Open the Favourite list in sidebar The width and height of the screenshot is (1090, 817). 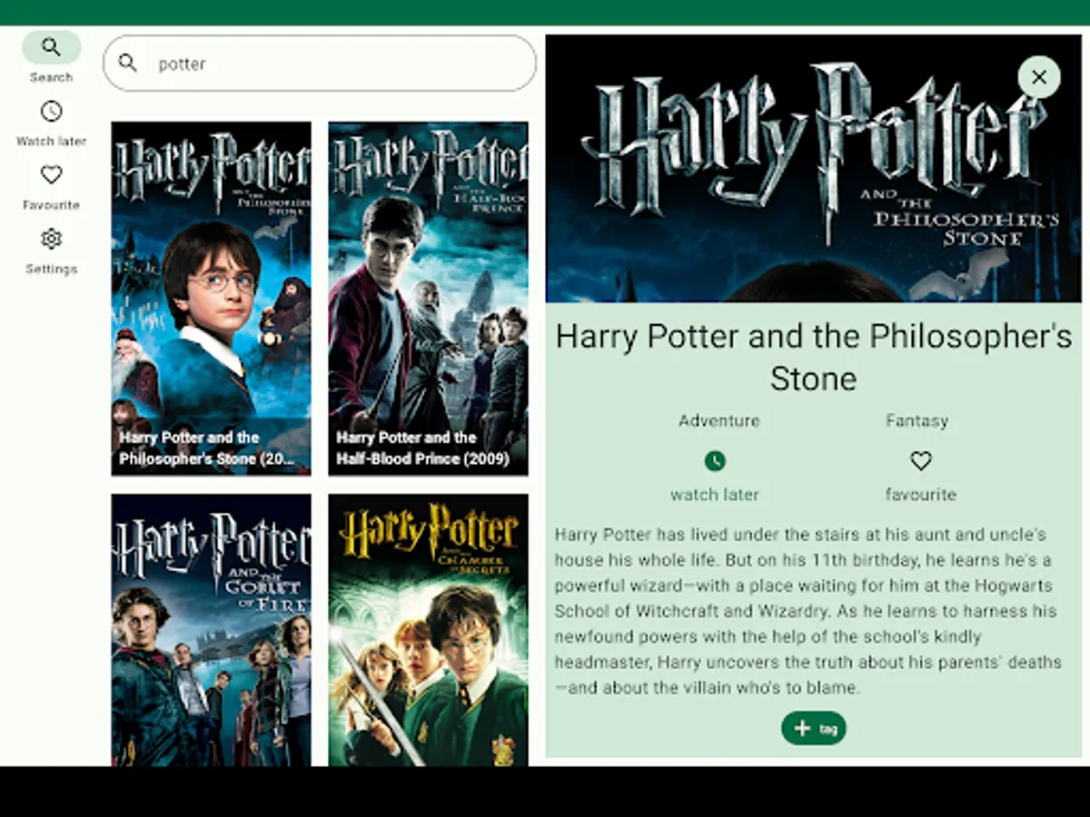(51, 187)
